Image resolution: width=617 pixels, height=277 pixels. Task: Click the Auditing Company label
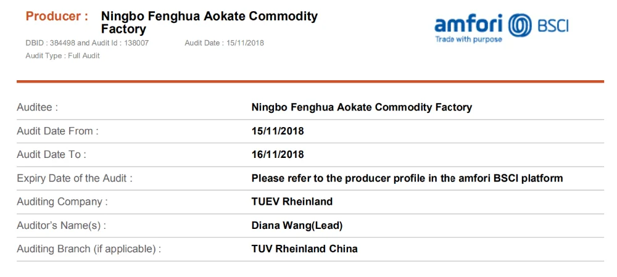62,202
